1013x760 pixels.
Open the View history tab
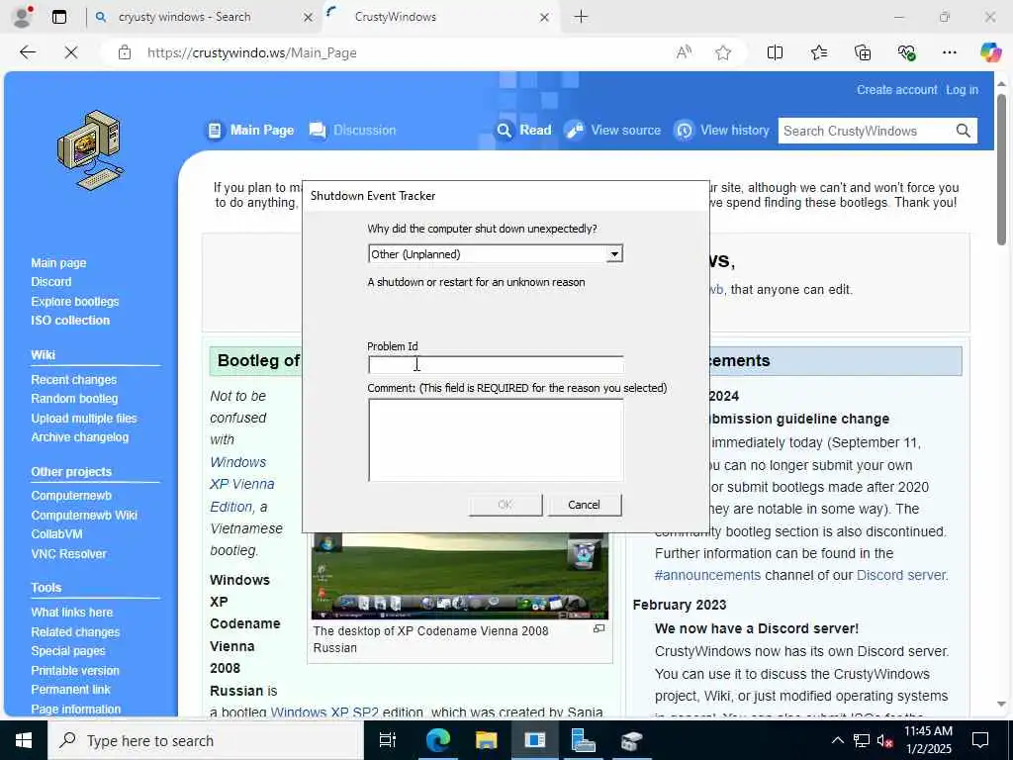pos(721,130)
